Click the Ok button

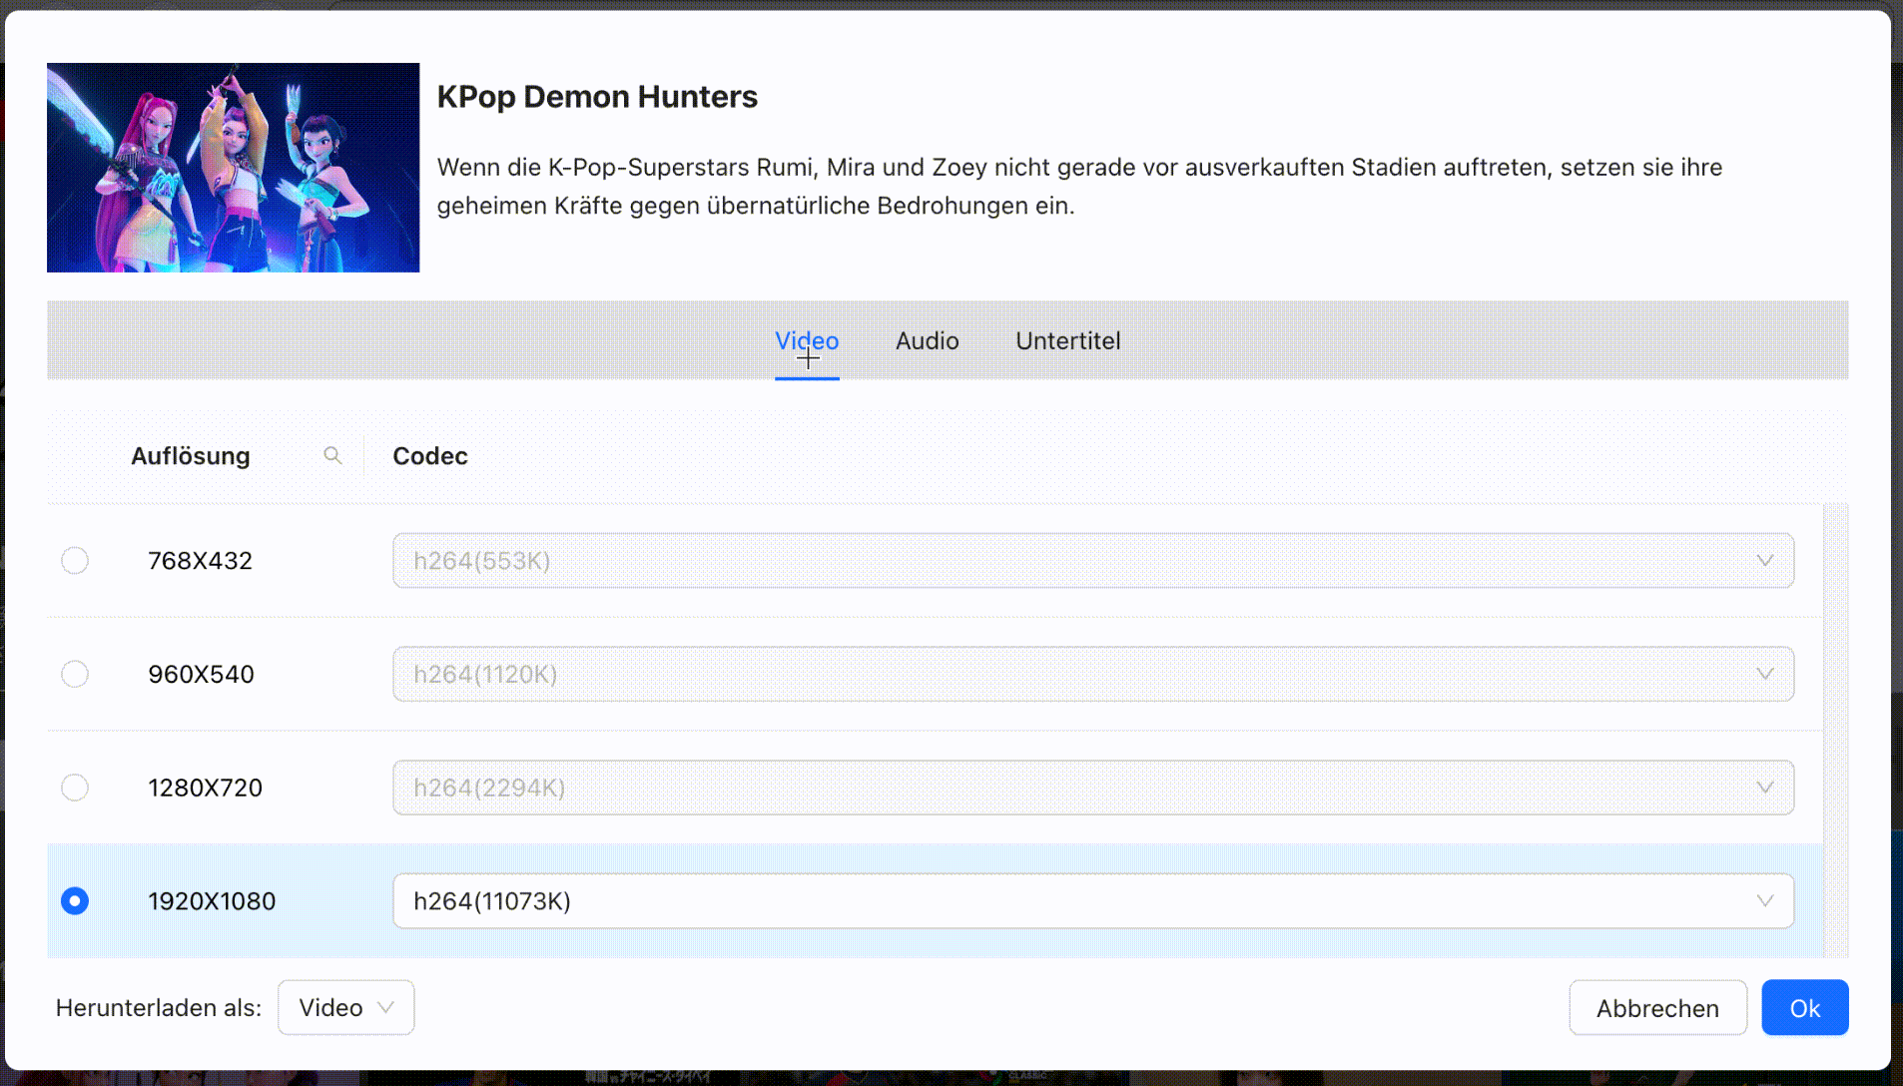pyautogui.click(x=1805, y=1007)
